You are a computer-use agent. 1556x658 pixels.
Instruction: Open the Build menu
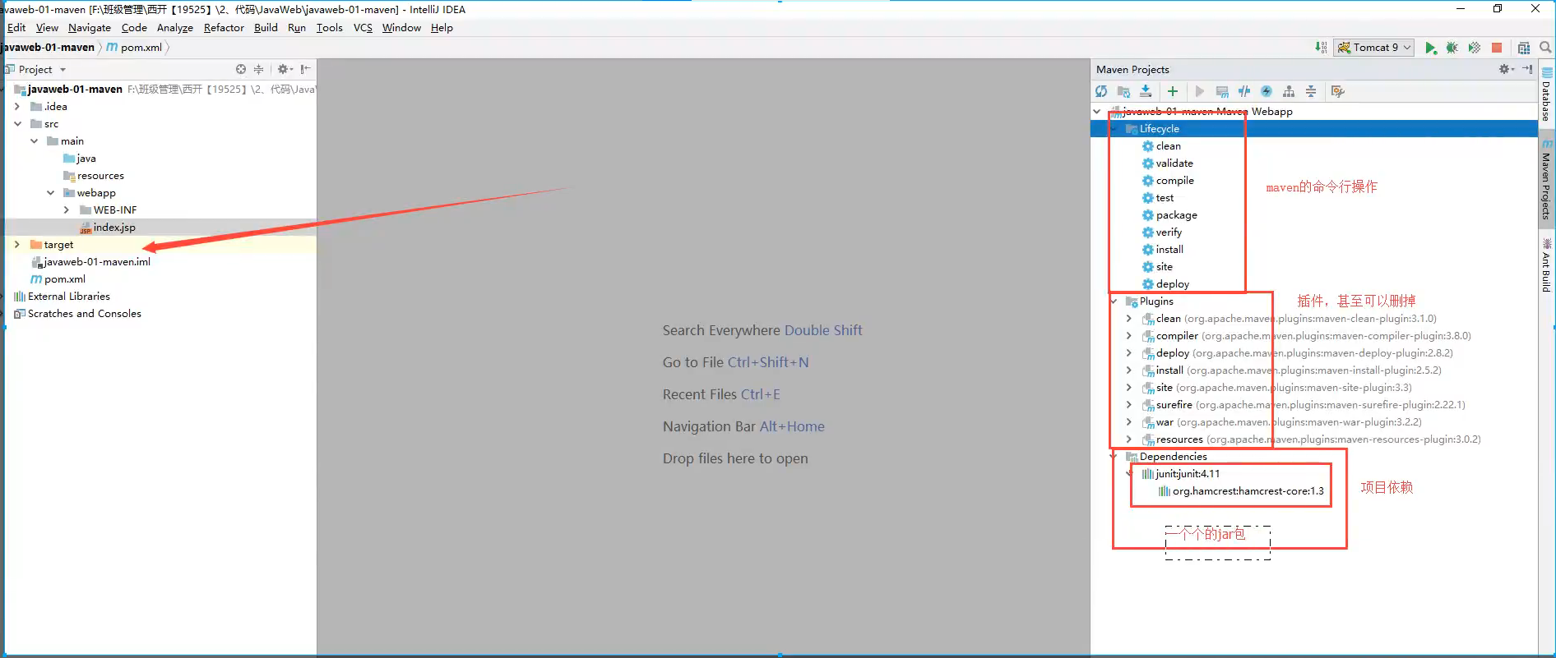[x=266, y=28]
